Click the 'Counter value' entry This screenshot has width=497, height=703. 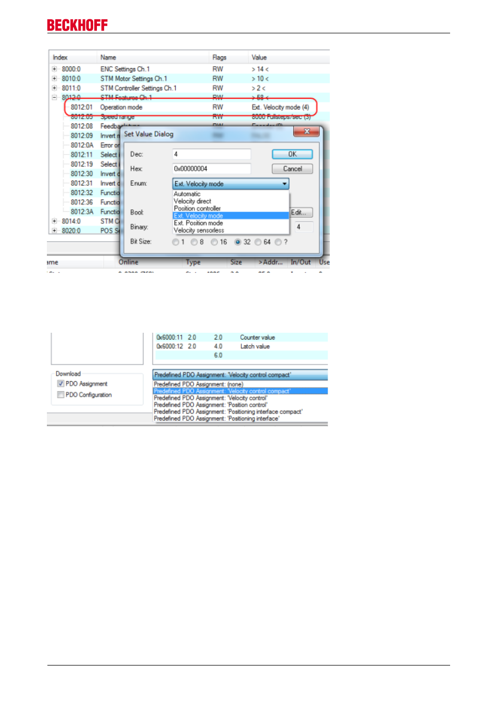click(257, 337)
